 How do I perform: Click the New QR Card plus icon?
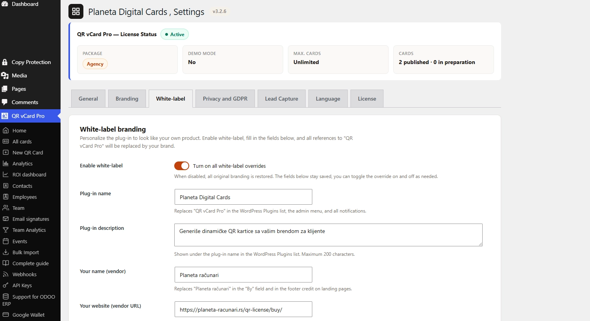6,152
